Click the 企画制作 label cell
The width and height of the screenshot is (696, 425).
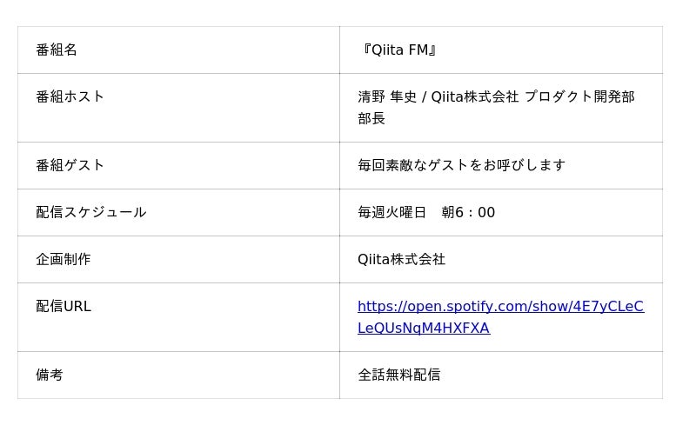63,259
